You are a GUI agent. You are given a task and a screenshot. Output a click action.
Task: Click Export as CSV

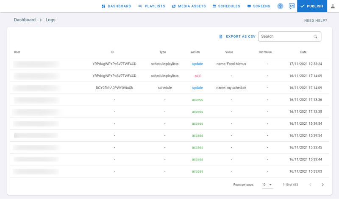coord(240,36)
